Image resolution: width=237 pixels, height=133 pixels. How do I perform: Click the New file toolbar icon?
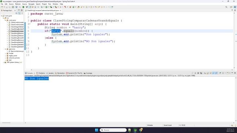pos(2,7)
